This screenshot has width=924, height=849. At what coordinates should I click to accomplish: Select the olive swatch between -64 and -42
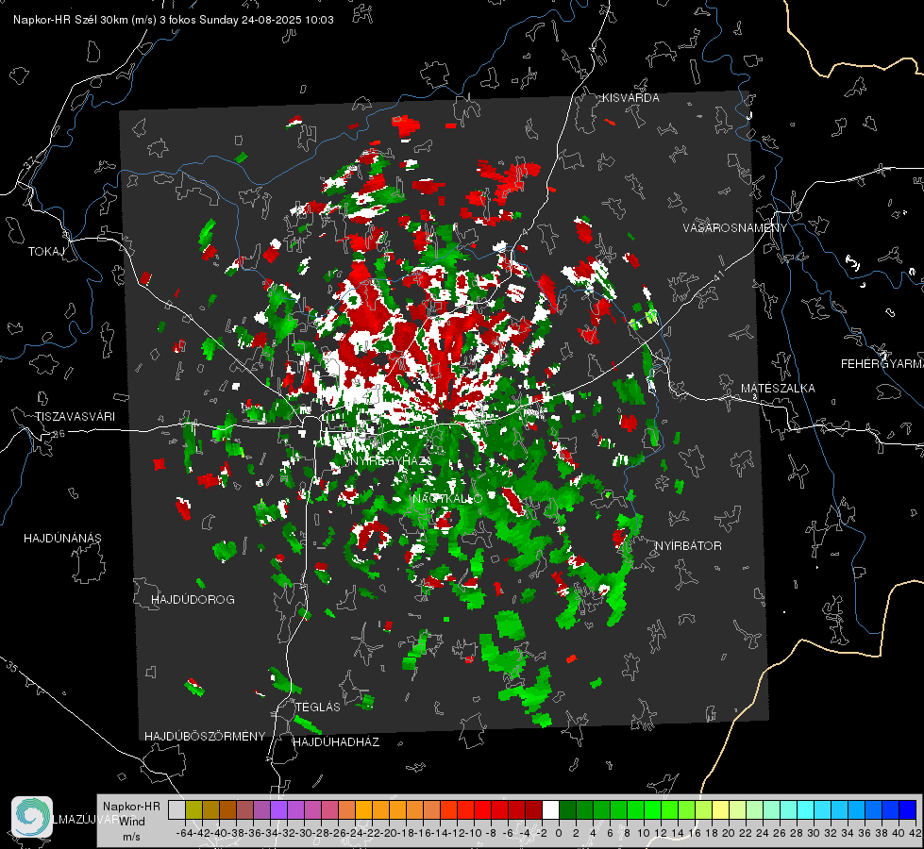(193, 809)
